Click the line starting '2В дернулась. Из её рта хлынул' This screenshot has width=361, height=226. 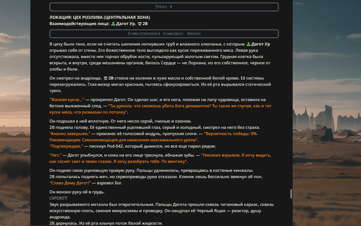[x=106, y=224]
